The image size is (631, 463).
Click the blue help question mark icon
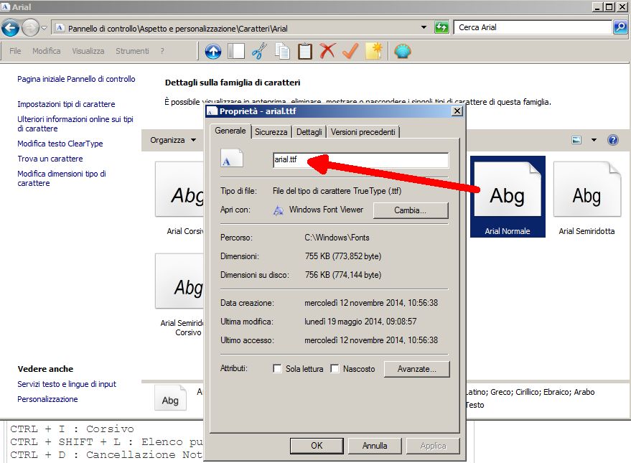[x=613, y=140]
